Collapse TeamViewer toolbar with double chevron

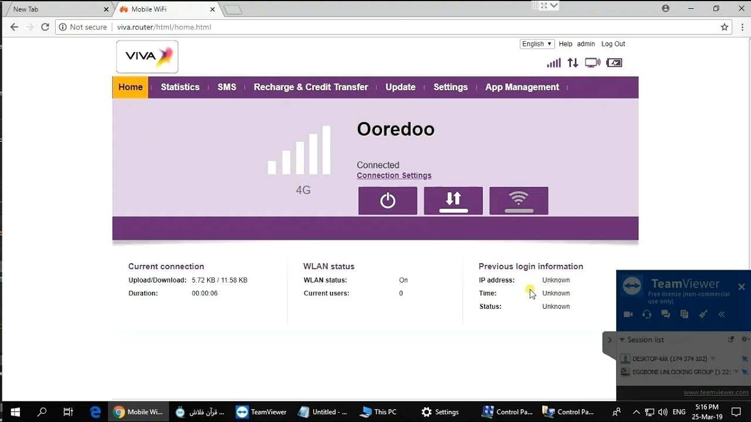tap(722, 314)
